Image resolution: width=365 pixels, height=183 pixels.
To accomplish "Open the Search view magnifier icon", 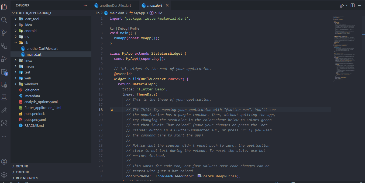I will 4,20.
